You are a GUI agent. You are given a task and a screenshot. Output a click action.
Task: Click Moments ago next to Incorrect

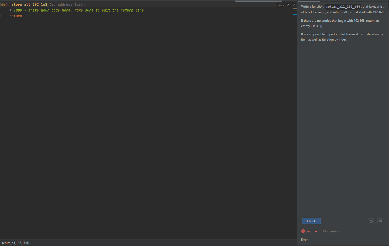(x=332, y=231)
